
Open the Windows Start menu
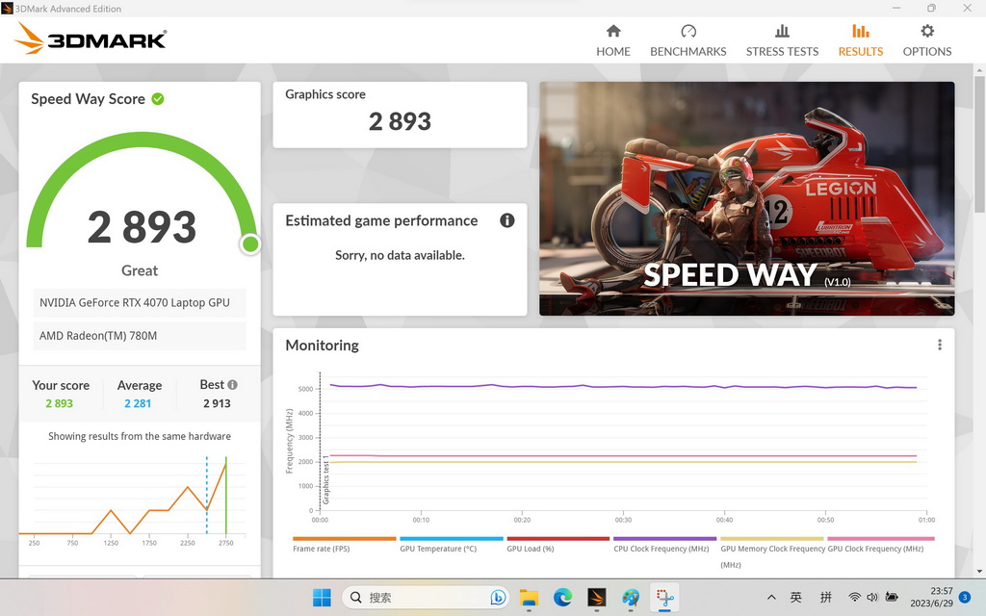[x=322, y=597]
